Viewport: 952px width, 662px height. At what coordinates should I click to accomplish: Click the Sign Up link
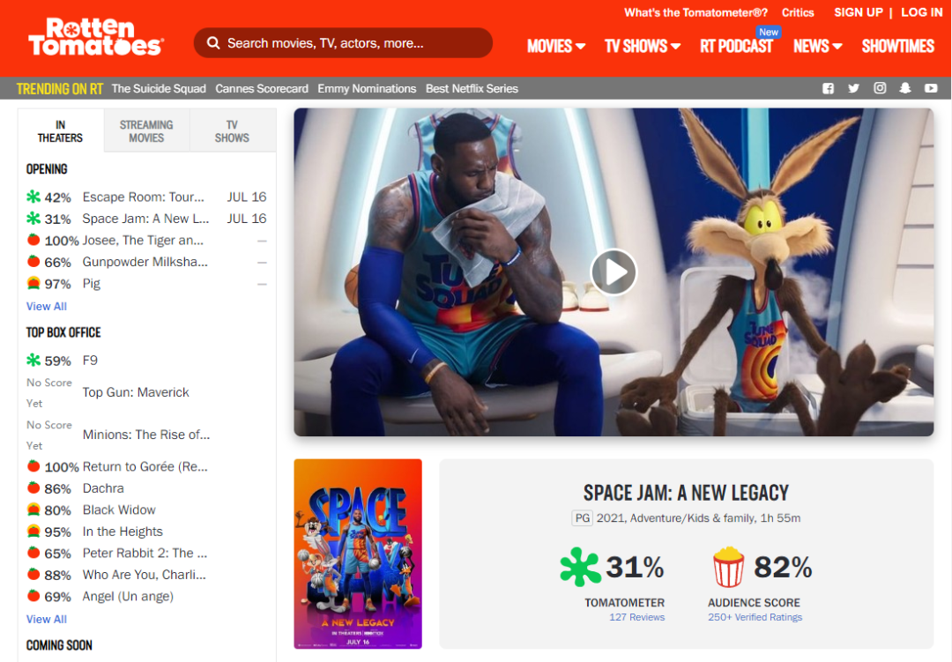point(858,12)
